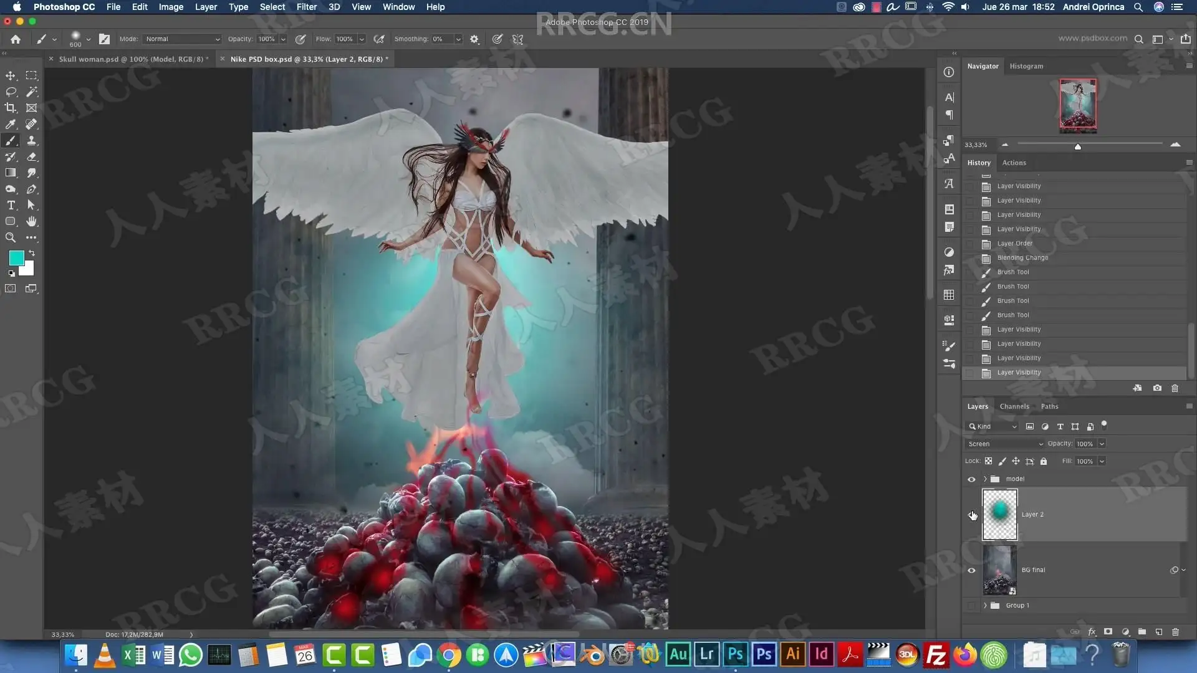This screenshot has height=673, width=1197.
Task: Select the Layer 2 thumbnail
Action: (999, 514)
